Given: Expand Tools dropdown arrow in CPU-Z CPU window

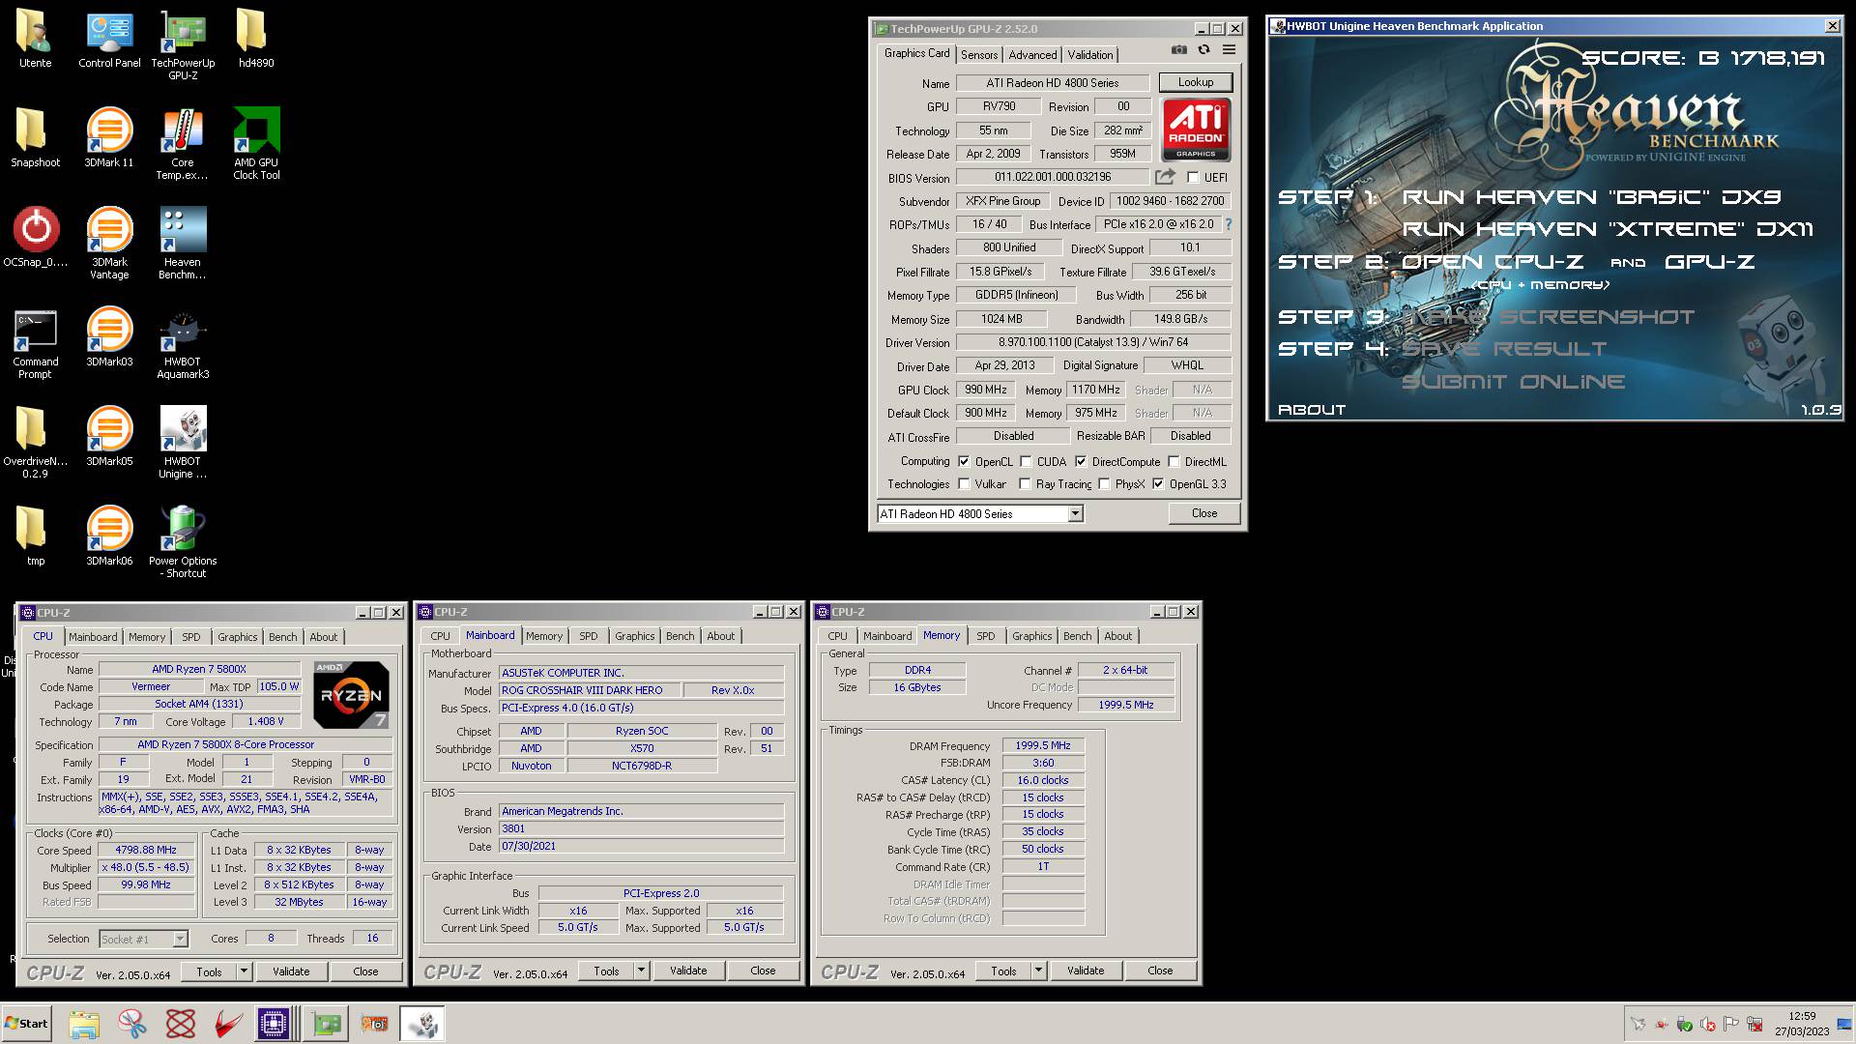Looking at the screenshot, I should coord(244,971).
